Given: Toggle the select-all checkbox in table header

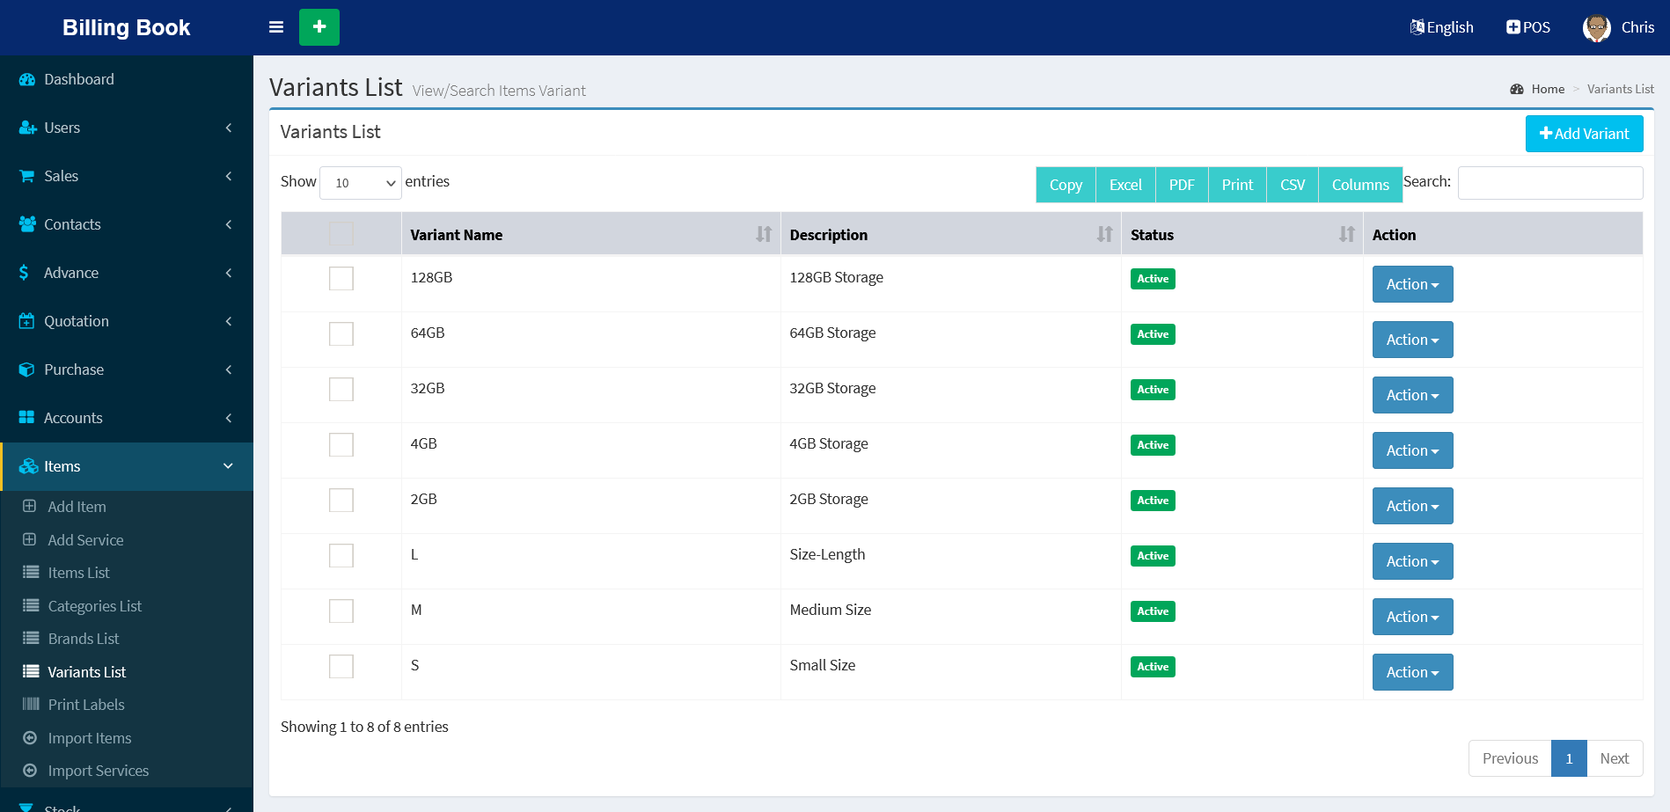Looking at the screenshot, I should [x=341, y=234].
